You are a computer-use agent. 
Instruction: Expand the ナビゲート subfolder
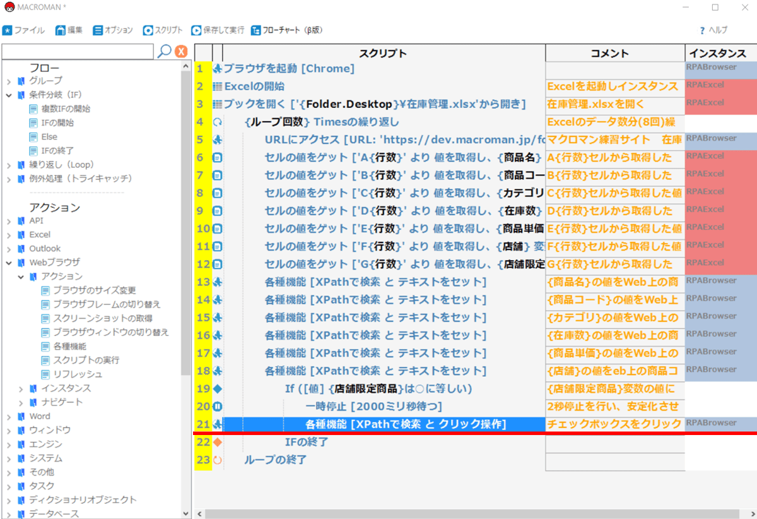pyautogui.click(x=21, y=402)
